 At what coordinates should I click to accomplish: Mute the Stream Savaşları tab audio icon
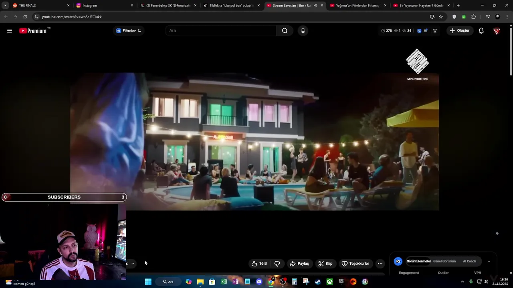[x=315, y=6]
